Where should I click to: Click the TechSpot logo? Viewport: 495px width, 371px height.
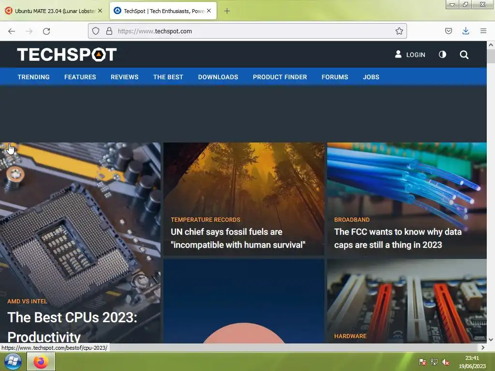67,54
